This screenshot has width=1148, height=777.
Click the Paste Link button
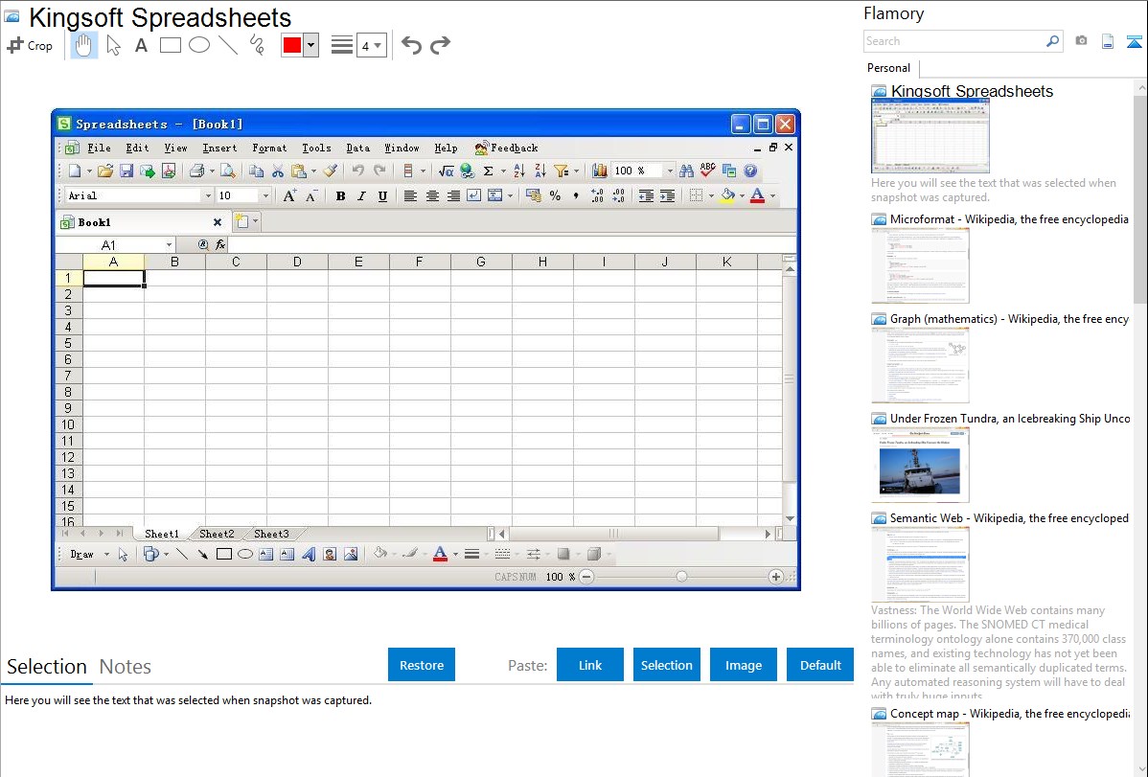[590, 665]
